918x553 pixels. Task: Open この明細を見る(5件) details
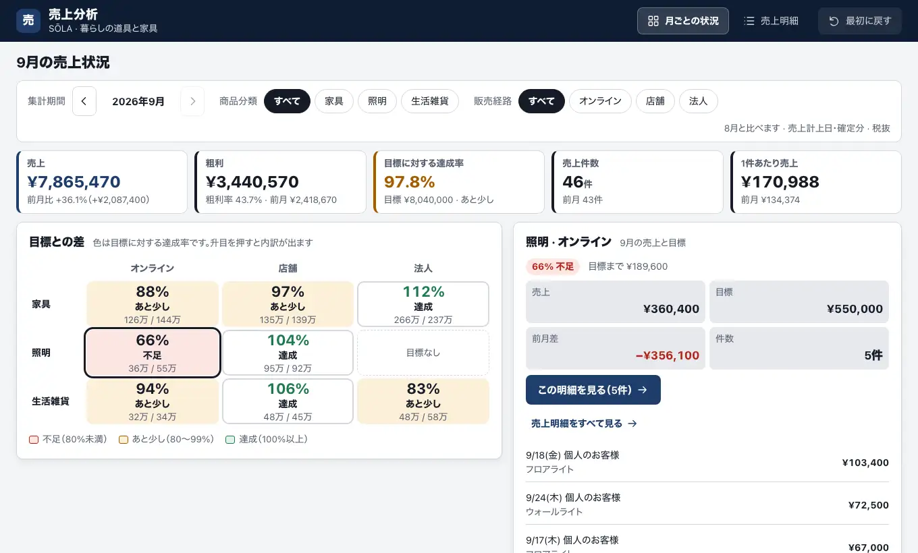point(593,390)
